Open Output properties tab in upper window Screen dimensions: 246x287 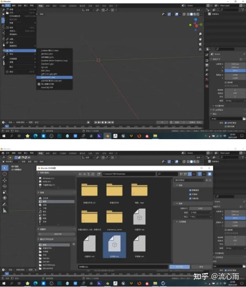207,65
